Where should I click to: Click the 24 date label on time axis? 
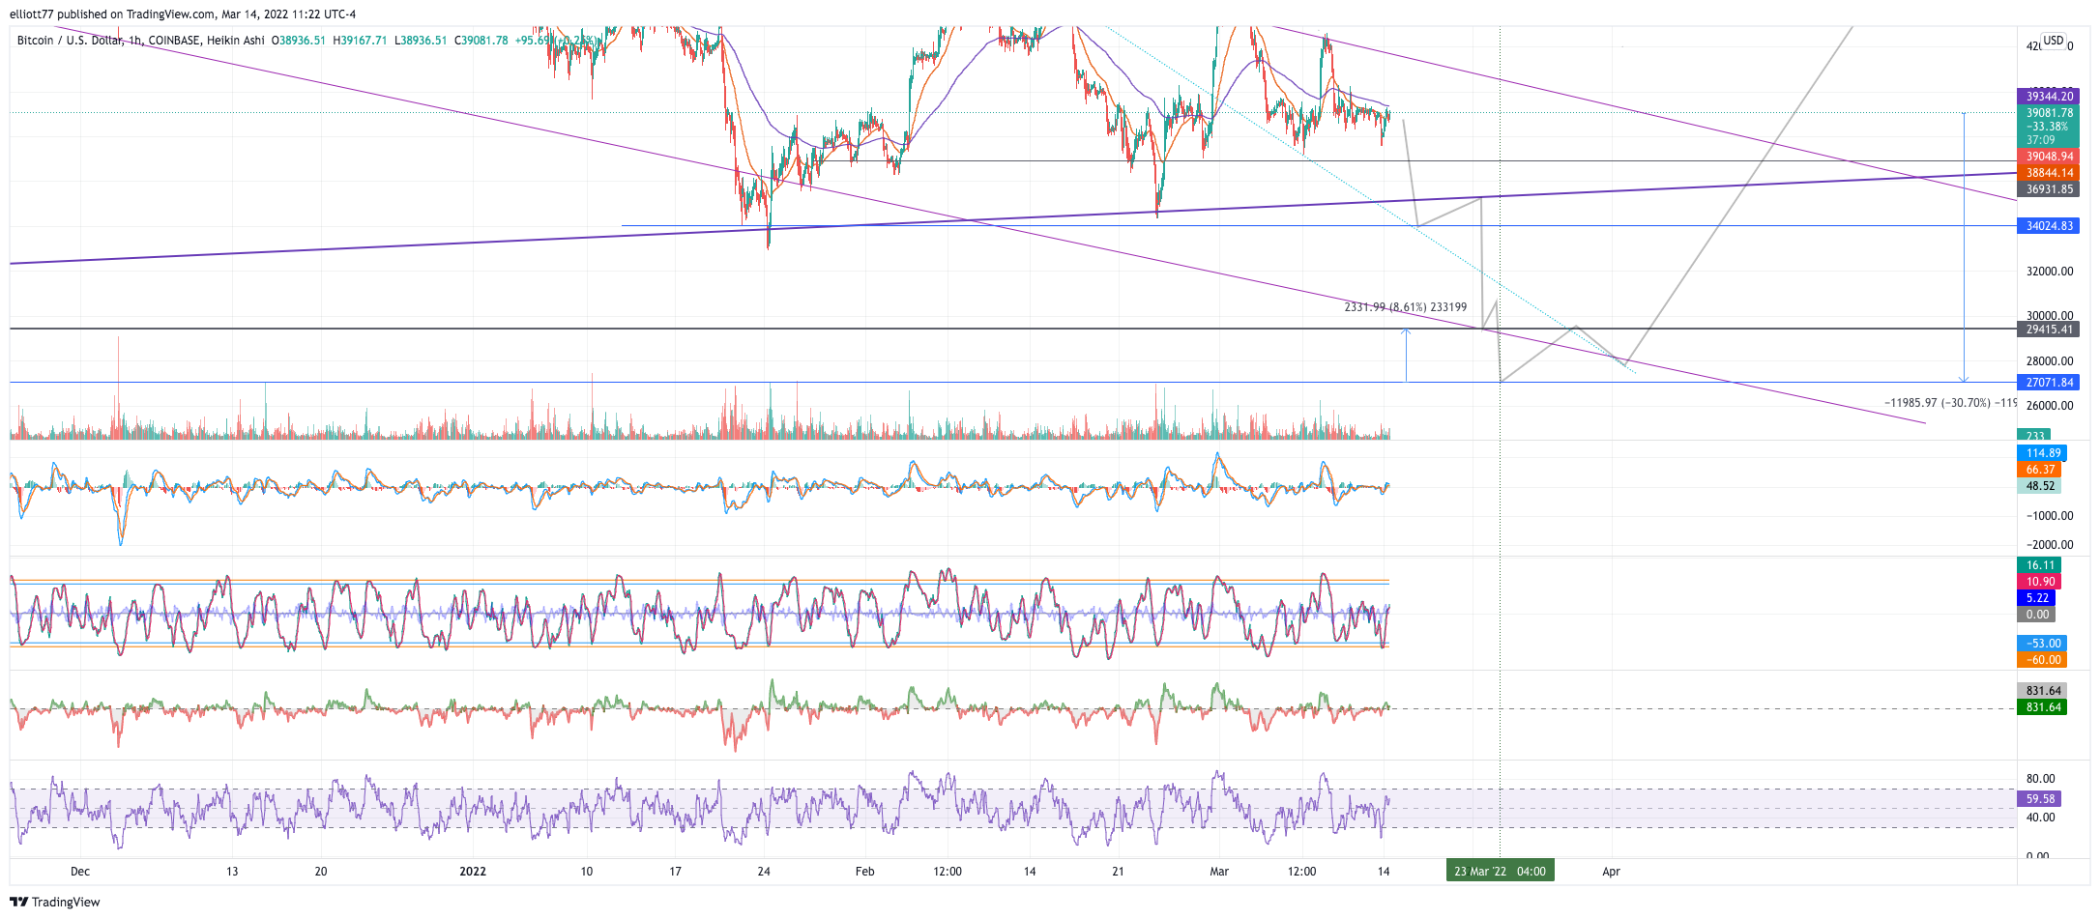(764, 872)
